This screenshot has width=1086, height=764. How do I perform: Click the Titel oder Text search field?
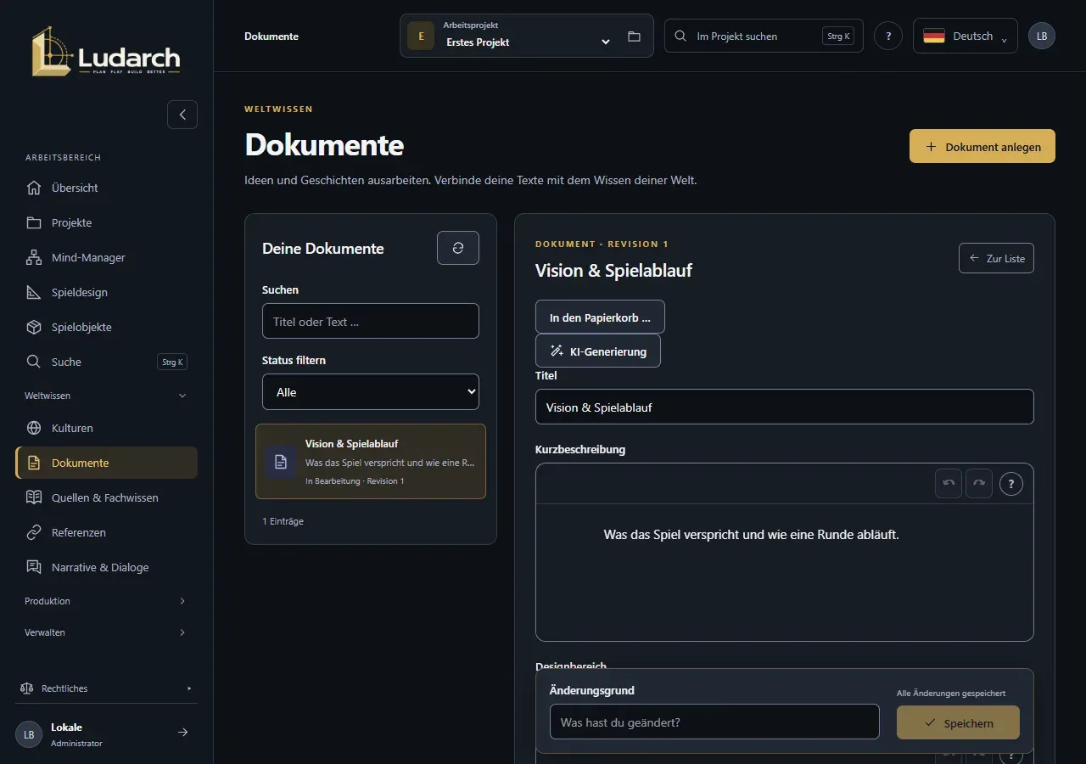click(x=371, y=321)
